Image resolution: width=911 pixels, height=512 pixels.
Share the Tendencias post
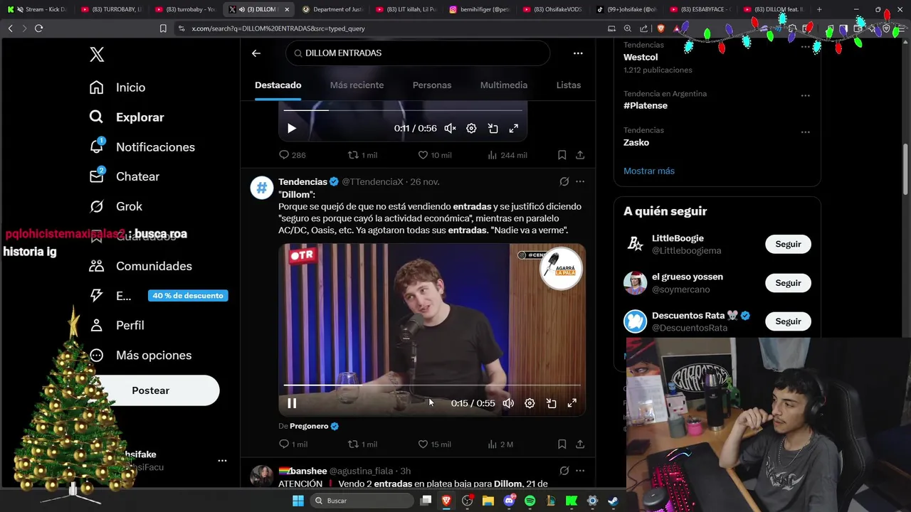tap(580, 444)
